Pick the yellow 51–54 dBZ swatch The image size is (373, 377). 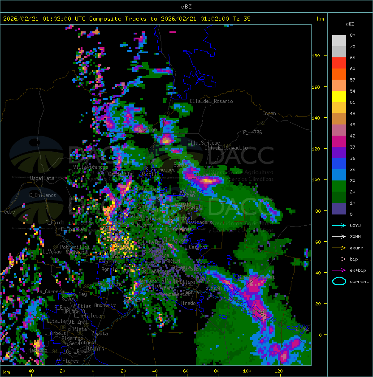(339, 97)
